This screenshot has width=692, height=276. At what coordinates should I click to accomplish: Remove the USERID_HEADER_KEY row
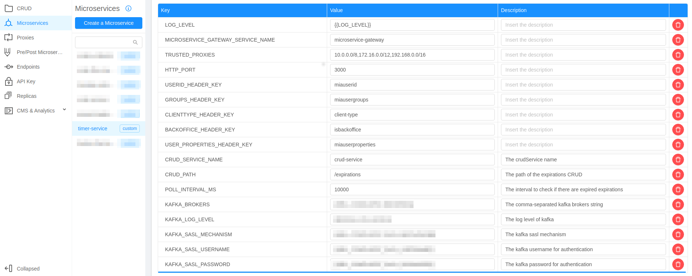coord(678,85)
